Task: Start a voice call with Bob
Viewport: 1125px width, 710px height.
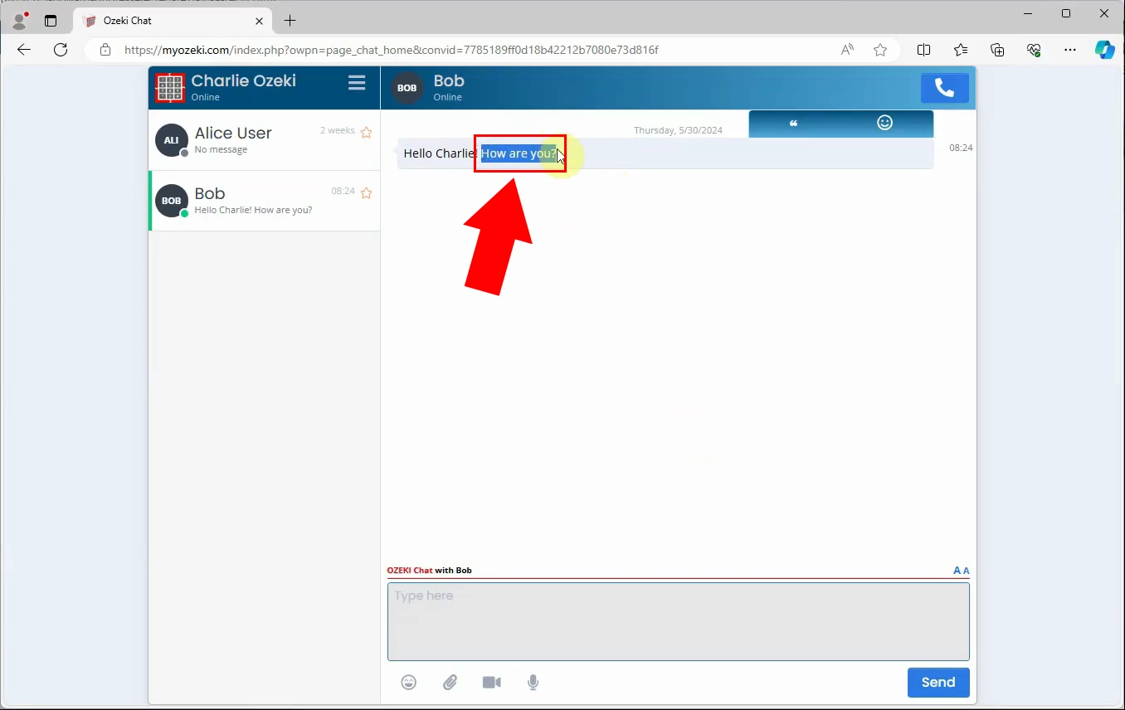Action: (x=944, y=88)
